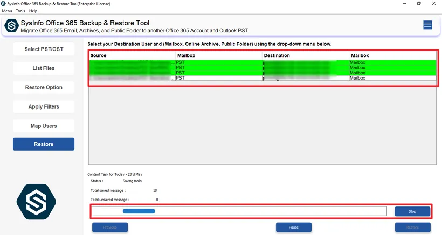442x235 pixels.
Task: Click the SysInfo logo icon in the header
Action: pos(11,26)
